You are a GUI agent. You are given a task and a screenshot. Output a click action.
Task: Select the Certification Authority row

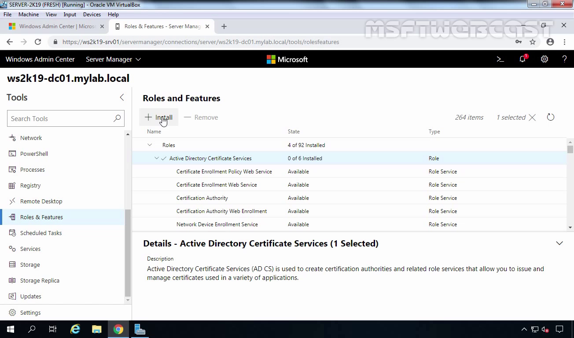(x=349, y=198)
